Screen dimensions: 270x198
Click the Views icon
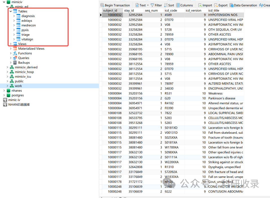pyautogui.click(x=15, y=44)
